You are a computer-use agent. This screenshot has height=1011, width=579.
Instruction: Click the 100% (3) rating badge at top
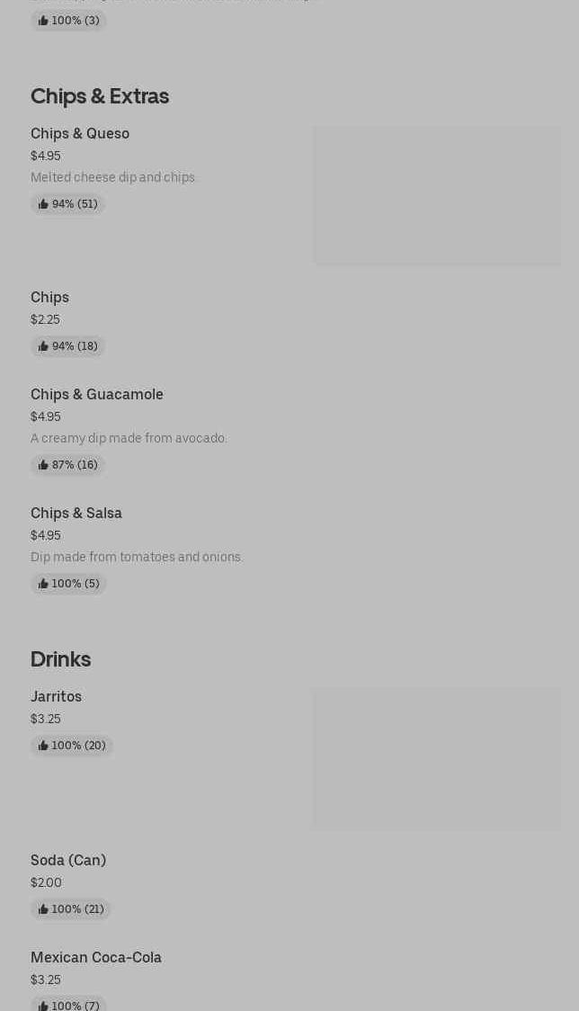point(69,21)
